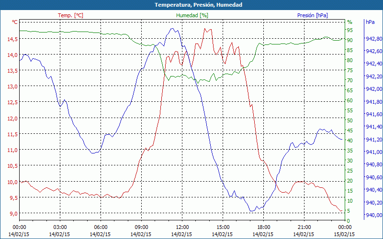383x239 pixels.
Task: Click the 941,20 pressure axis value
Action: (373, 140)
